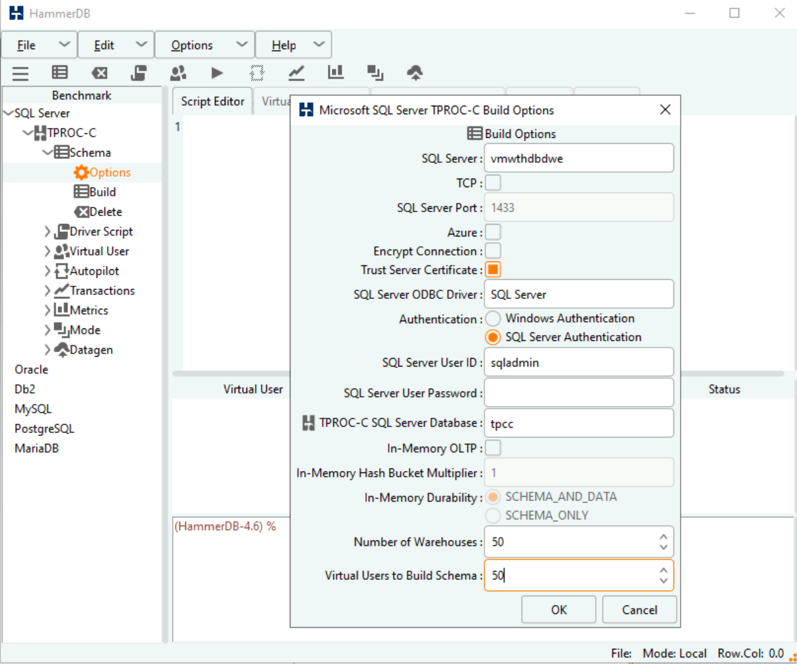
Task: Click the Driver Script toolbar icon
Action: tap(139, 73)
